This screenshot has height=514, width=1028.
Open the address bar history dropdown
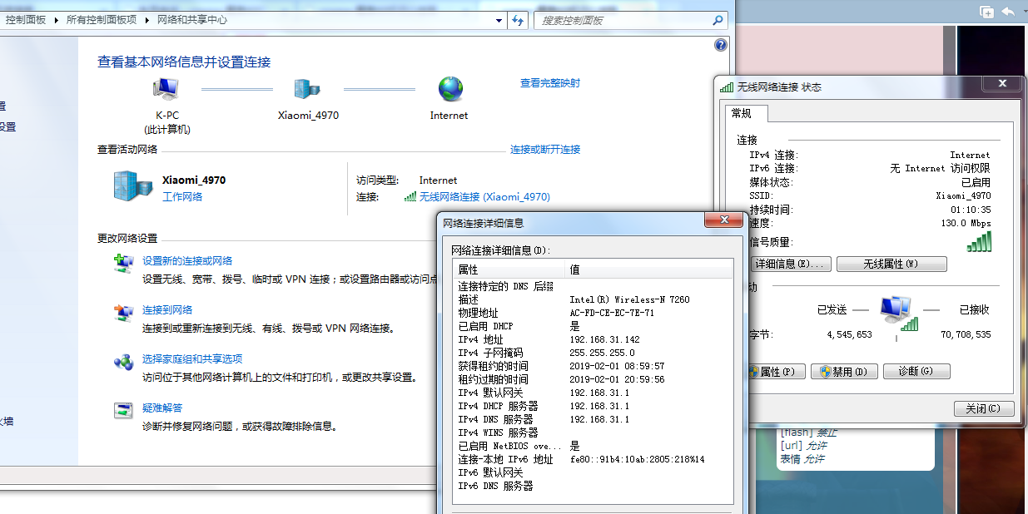(499, 20)
